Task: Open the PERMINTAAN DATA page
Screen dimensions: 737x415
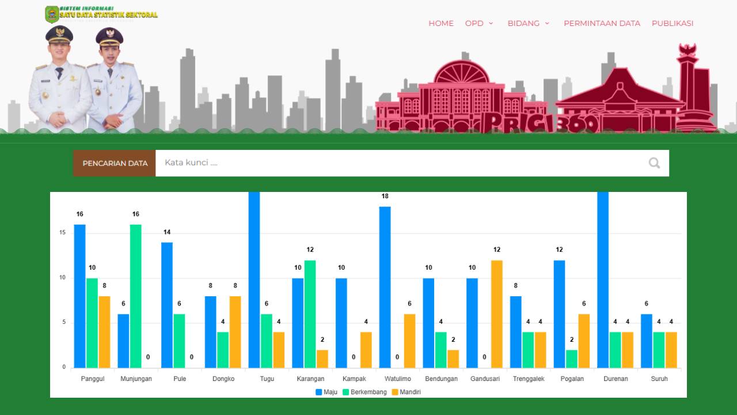Action: (x=602, y=24)
